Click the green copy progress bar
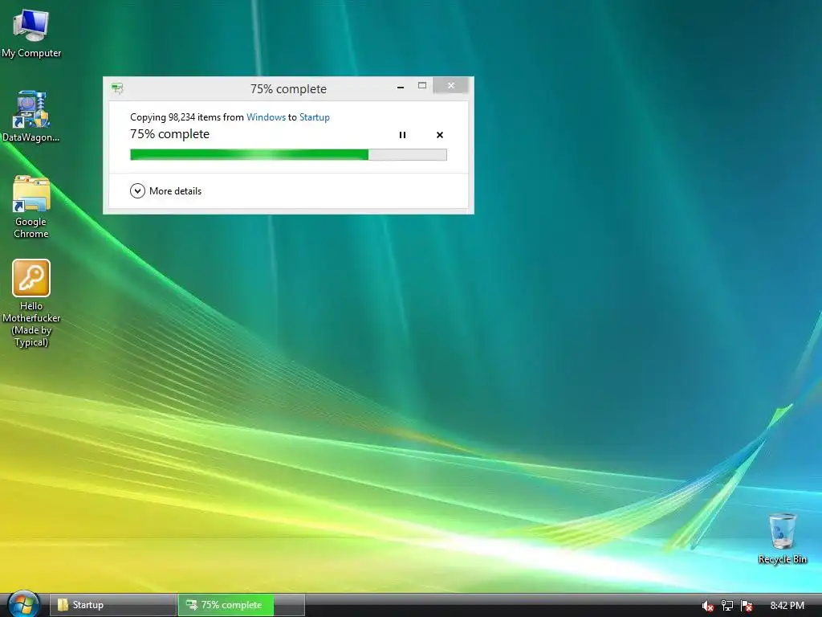This screenshot has width=822, height=617. pos(288,154)
